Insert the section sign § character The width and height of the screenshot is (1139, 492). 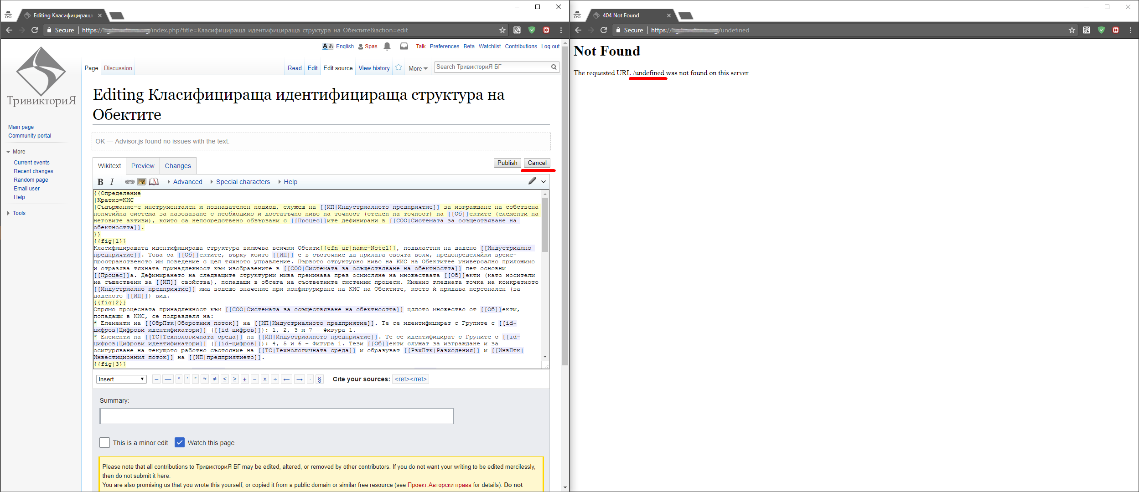point(319,379)
